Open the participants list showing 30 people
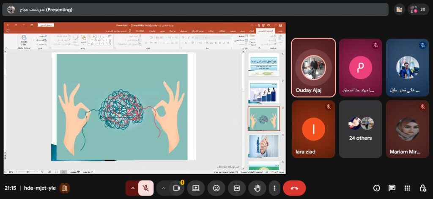The height and width of the screenshot is (199, 433). click(418, 9)
